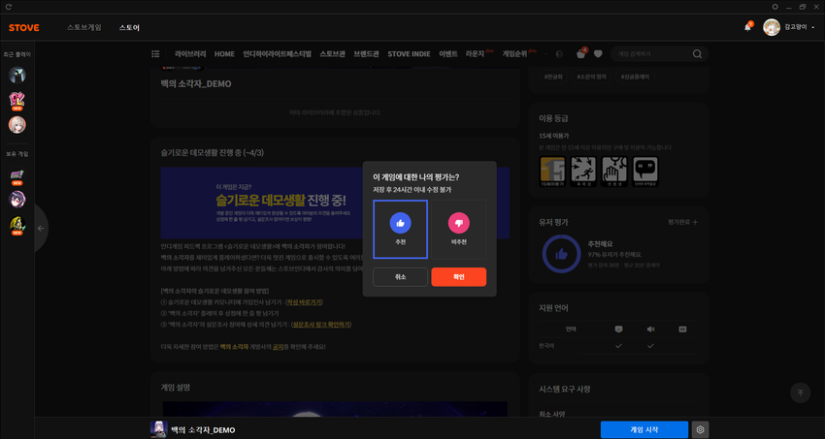Viewport: 825px width, 439px height.
Task: Click the 백의 소각자 highlighted text
Action: 234,347
